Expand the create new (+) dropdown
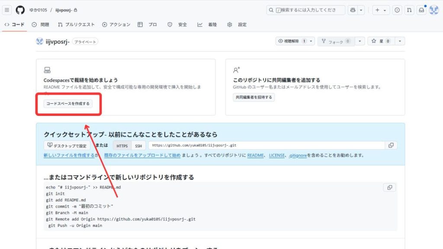Viewport: 443px width, 249px height. point(381,10)
